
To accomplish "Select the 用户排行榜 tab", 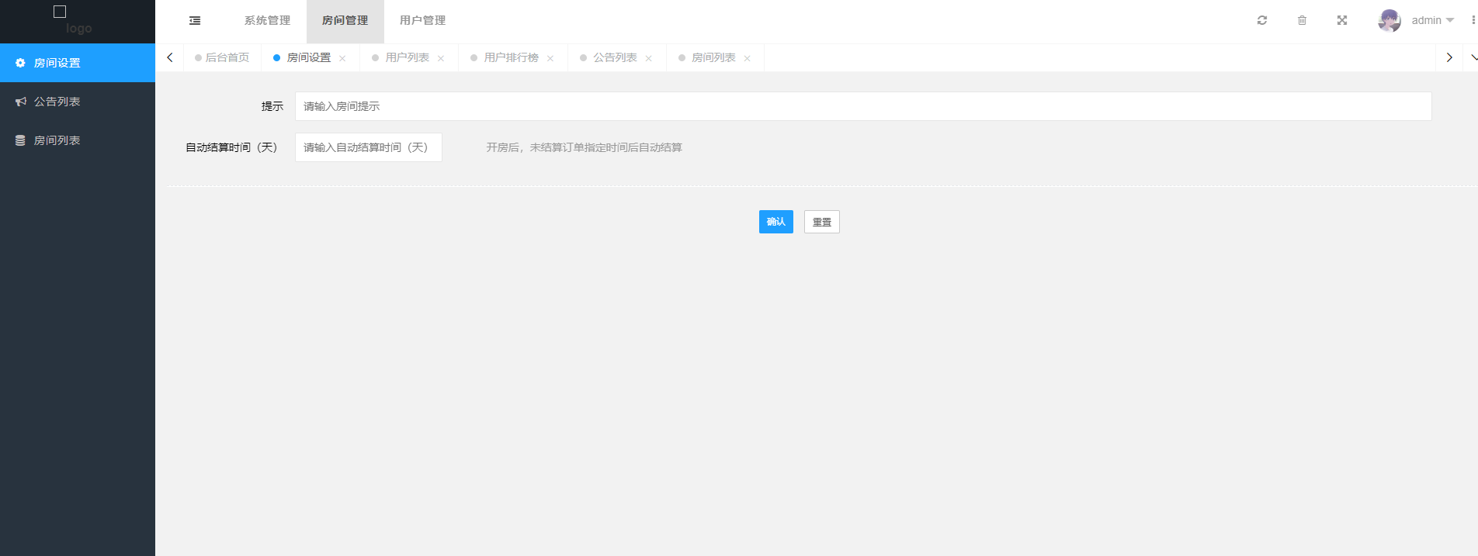I will pyautogui.click(x=512, y=57).
